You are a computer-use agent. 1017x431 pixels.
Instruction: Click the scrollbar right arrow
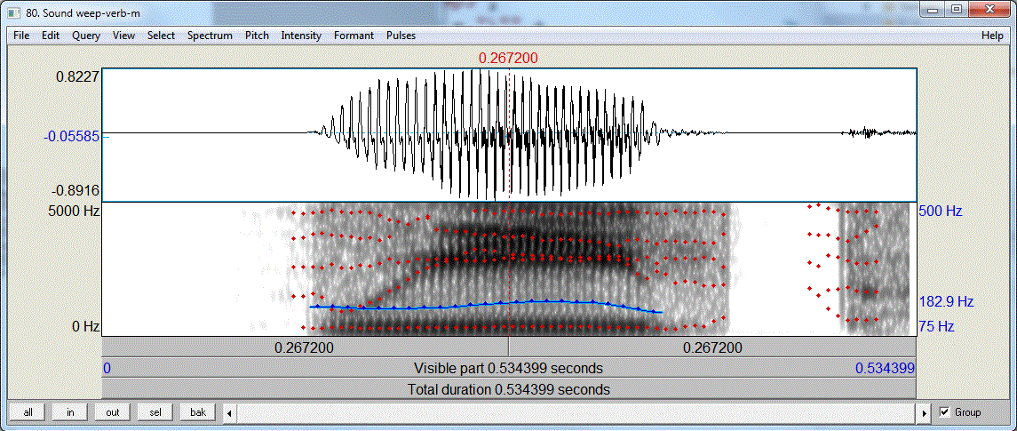point(925,412)
